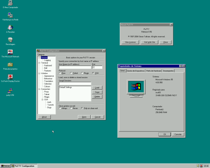The image size is (210, 168).
Task: Click Cancelar in Propriedades de Sistema
Action: click(x=178, y=134)
